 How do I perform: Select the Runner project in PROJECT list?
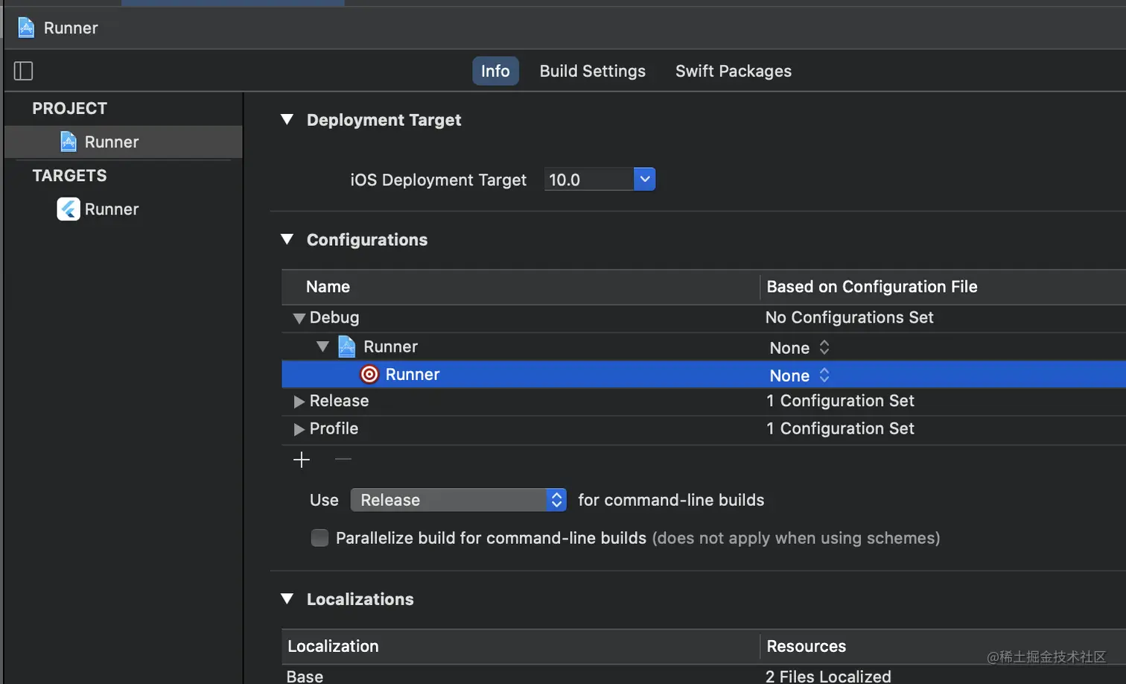(x=124, y=142)
